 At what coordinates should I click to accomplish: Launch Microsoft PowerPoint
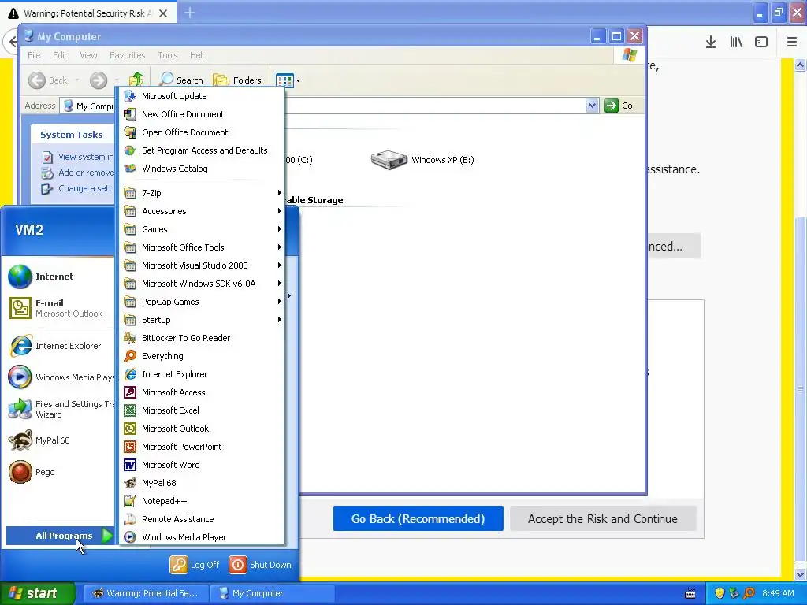(x=202, y=447)
